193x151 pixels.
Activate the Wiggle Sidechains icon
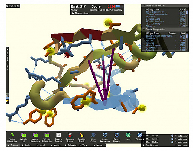(47, 135)
